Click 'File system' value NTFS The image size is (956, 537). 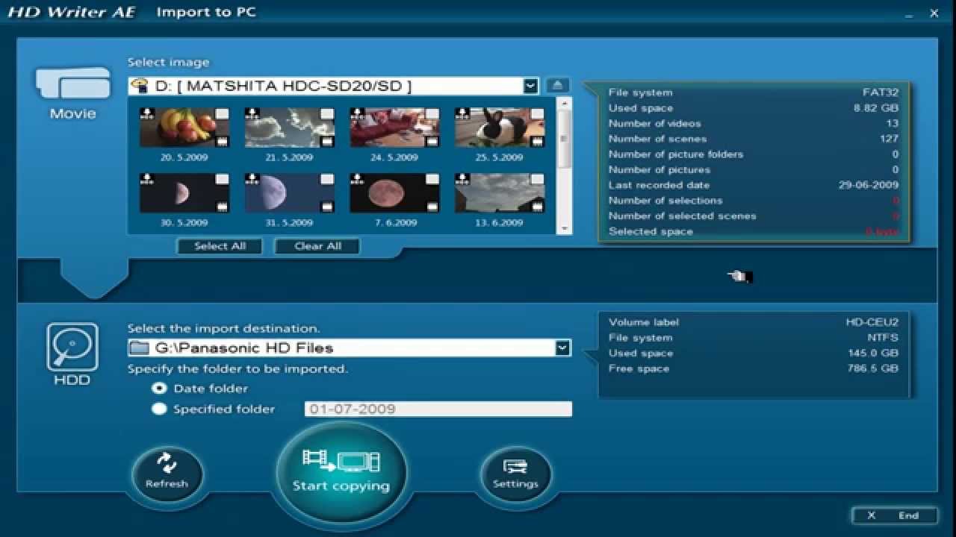(883, 338)
